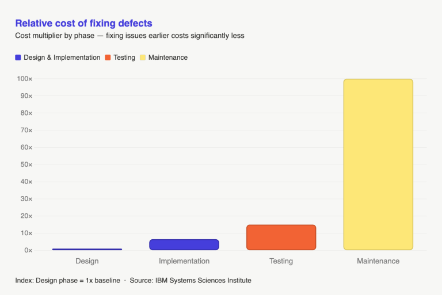Click the yellow Maintenance legend swatch
The image size is (442, 295).
(143, 58)
